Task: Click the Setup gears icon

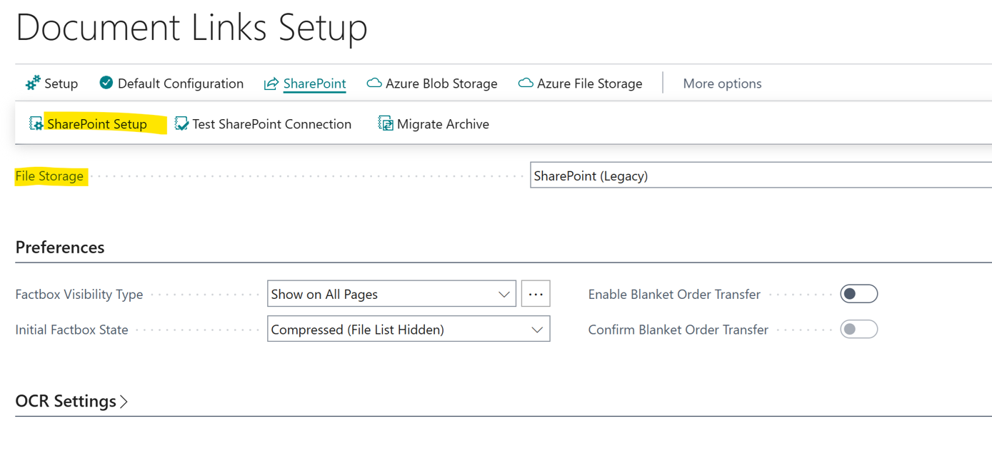Action: pyautogui.click(x=33, y=83)
